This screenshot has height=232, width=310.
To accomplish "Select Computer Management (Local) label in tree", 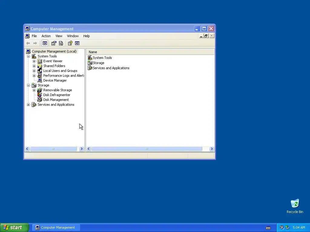I will tap(54, 51).
